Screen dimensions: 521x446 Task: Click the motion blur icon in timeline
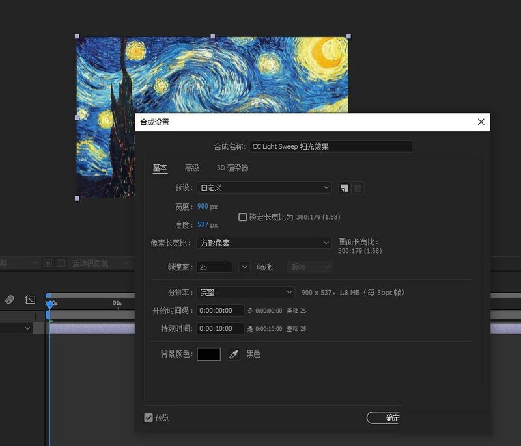[x=10, y=300]
